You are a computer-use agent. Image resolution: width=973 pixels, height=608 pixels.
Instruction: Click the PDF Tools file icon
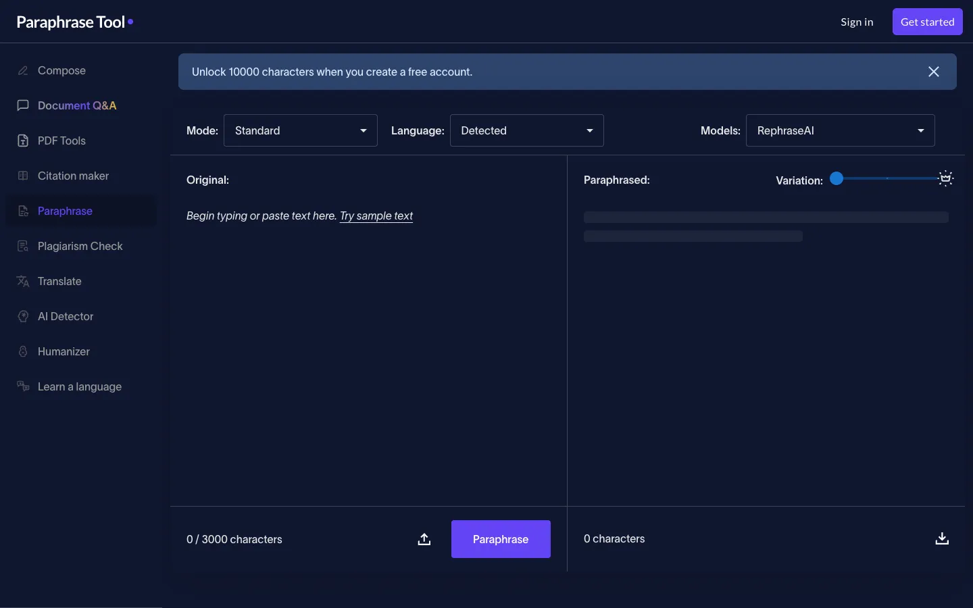tap(23, 141)
